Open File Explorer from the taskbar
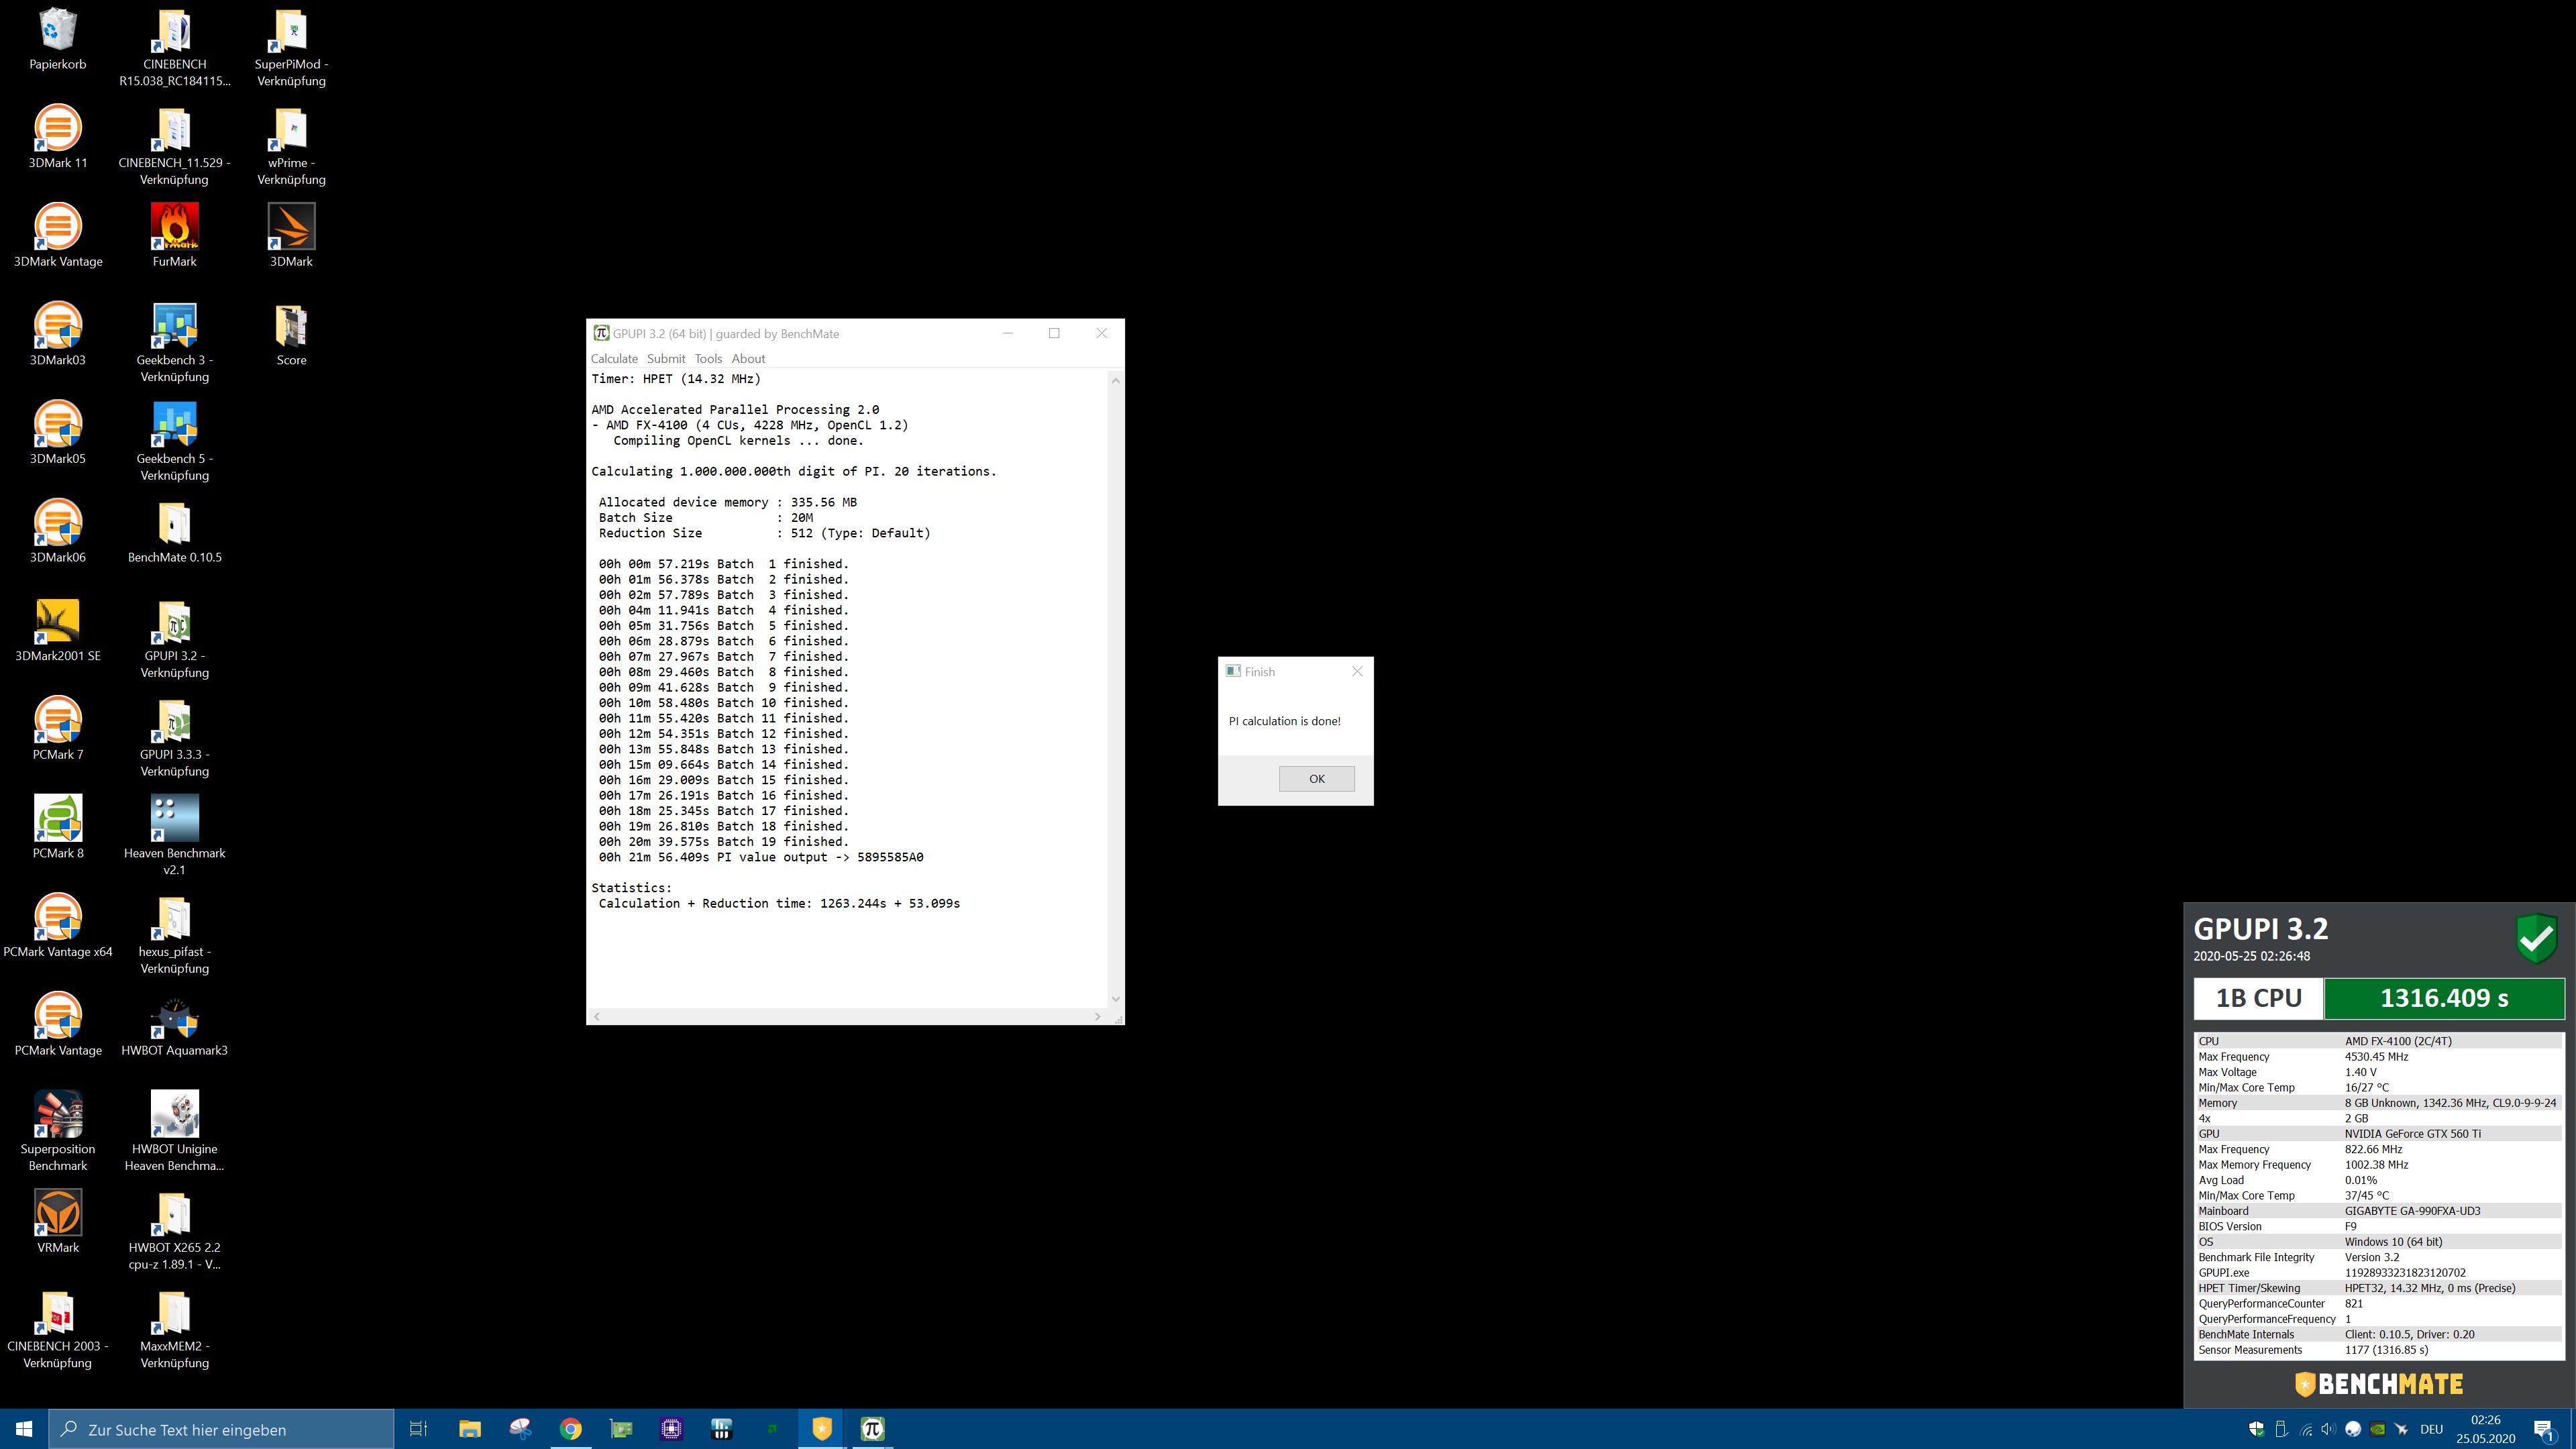Image resolution: width=2576 pixels, height=1449 pixels. [470, 1429]
